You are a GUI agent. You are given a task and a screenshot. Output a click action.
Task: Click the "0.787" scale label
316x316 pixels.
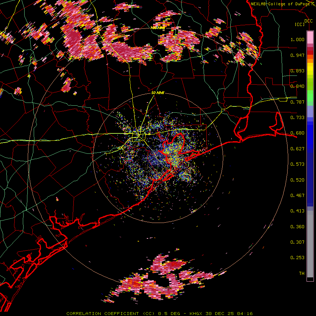point(297,102)
